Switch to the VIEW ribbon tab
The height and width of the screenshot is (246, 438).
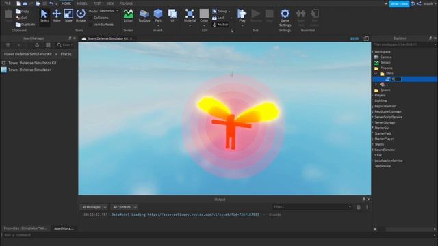110,3
